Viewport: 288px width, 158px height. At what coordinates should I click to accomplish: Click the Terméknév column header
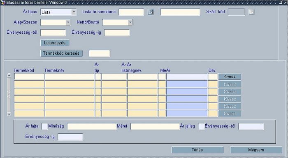(54, 70)
